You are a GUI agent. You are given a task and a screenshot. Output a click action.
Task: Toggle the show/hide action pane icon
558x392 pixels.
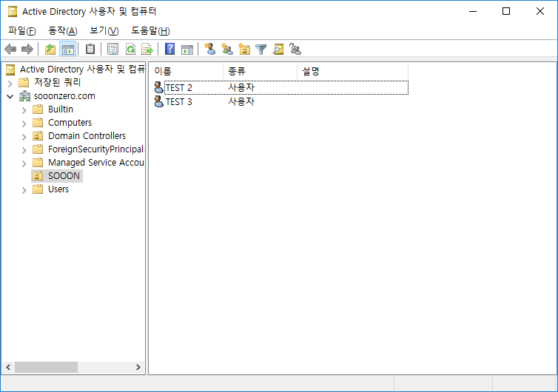tap(187, 49)
